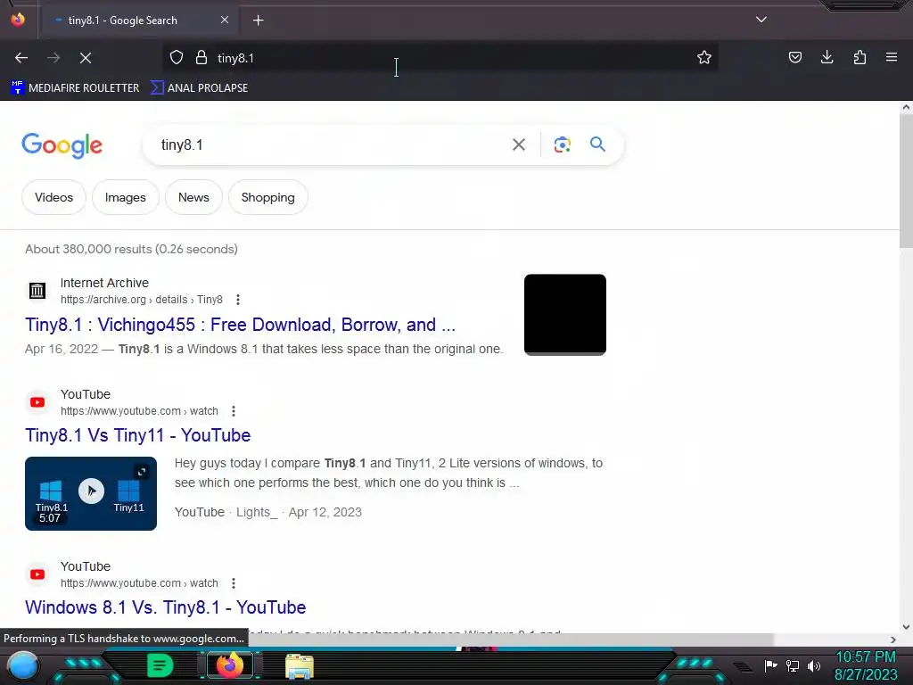Open Tiny8.1 Vichingo455 archive result
The width and height of the screenshot is (913, 685).
[240, 325]
